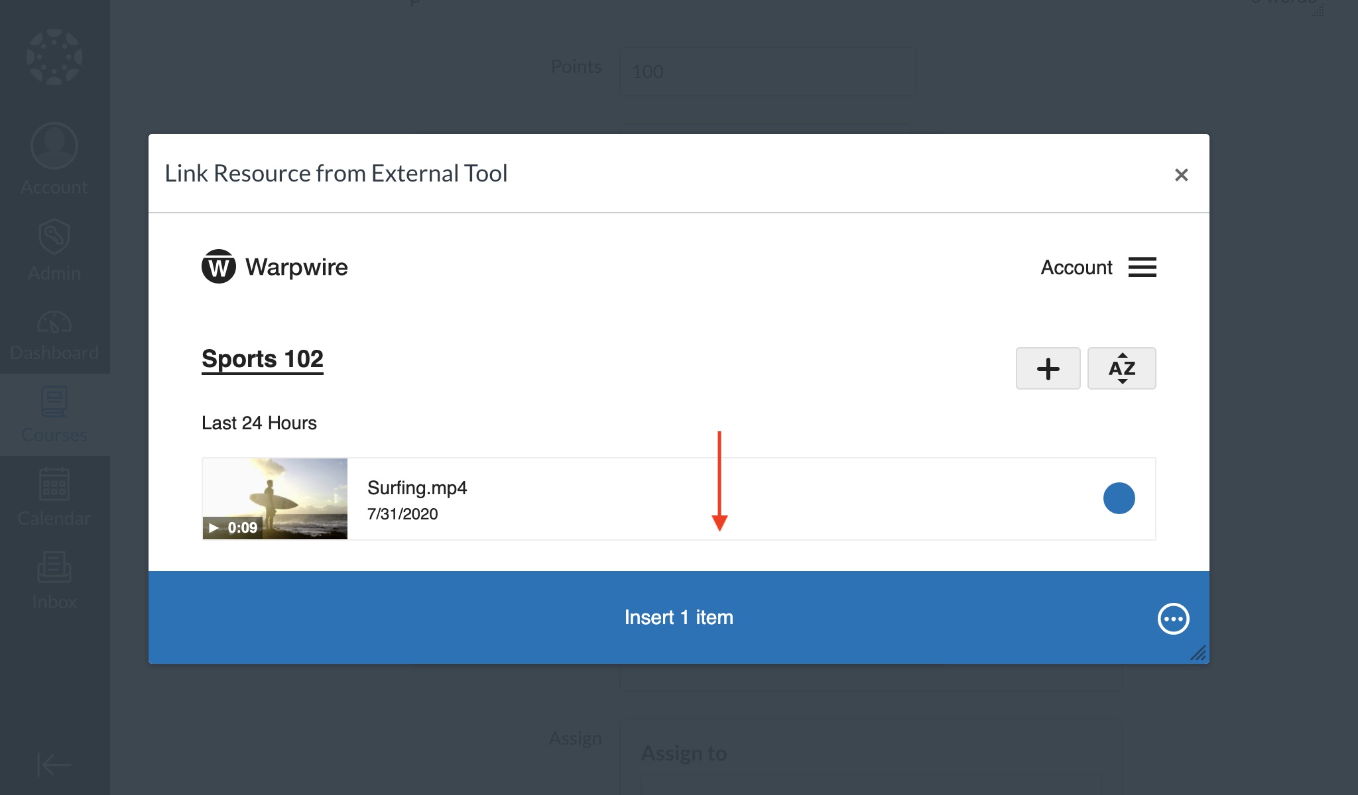Screen dimensions: 1358x795
Task: Expand the ellipsis dropdown menu
Action: (1174, 618)
